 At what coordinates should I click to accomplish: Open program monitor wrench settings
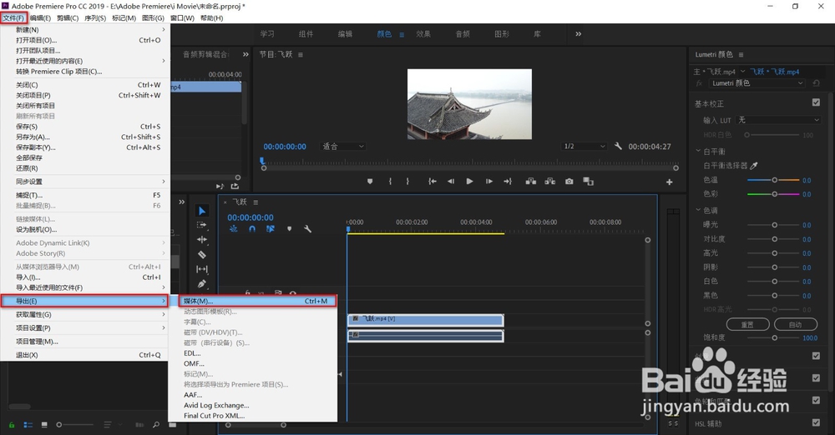point(618,146)
